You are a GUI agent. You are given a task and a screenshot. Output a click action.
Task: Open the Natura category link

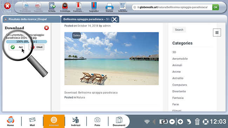pos(81,97)
